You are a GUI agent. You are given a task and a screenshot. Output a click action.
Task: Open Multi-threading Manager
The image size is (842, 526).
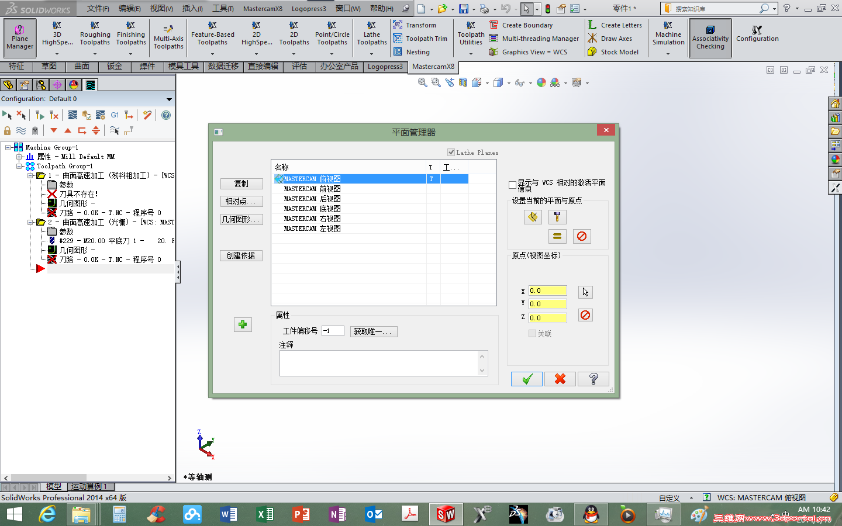534,39
